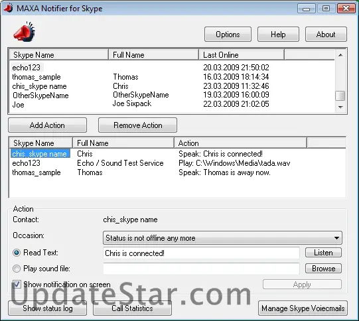Image resolution: width=359 pixels, height=321 pixels.
Task: Click the Action column header
Action: point(240,143)
